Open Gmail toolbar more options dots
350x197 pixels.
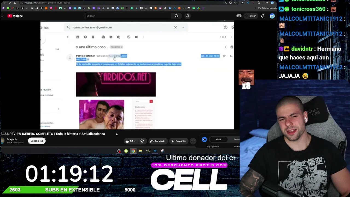[x=143, y=37]
